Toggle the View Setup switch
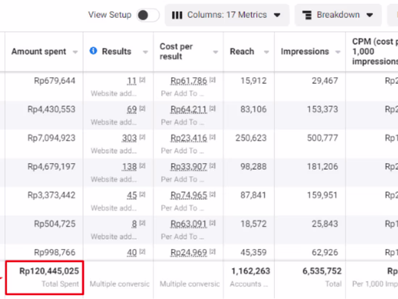Viewport: 398px width, 299px height. [148, 15]
